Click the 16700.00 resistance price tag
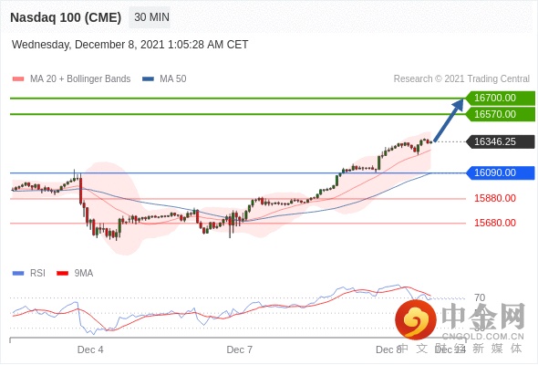 tap(501, 98)
